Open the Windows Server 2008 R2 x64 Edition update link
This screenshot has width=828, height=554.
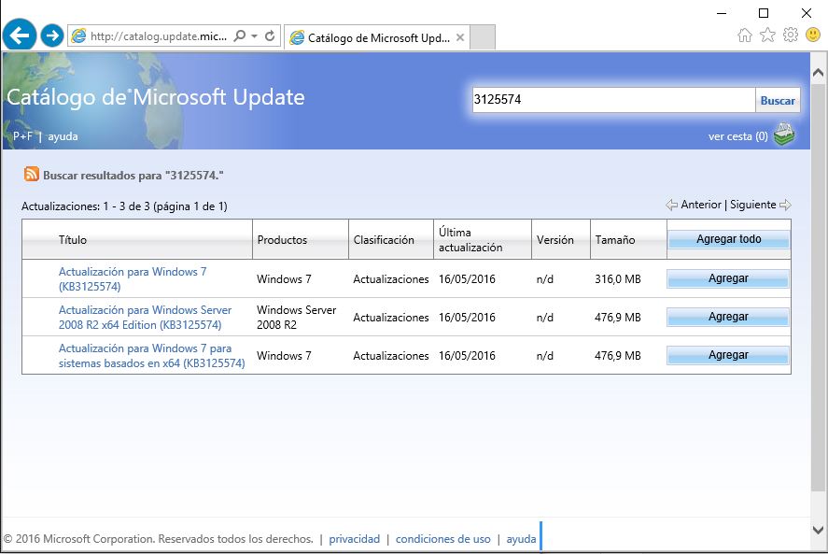[x=146, y=318]
